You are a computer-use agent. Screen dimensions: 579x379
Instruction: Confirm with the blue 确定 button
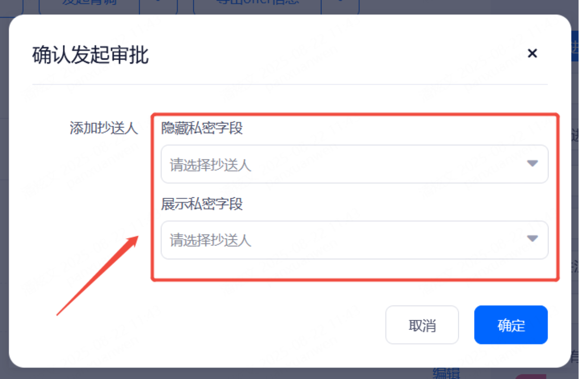coord(511,325)
